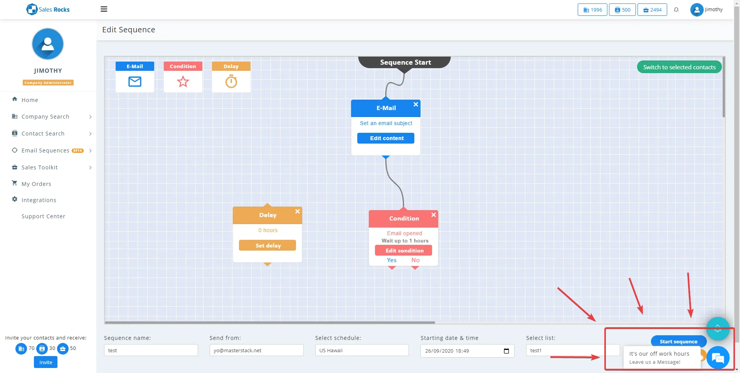Open the notifications bell icon
The height and width of the screenshot is (373, 740).
pos(676,10)
